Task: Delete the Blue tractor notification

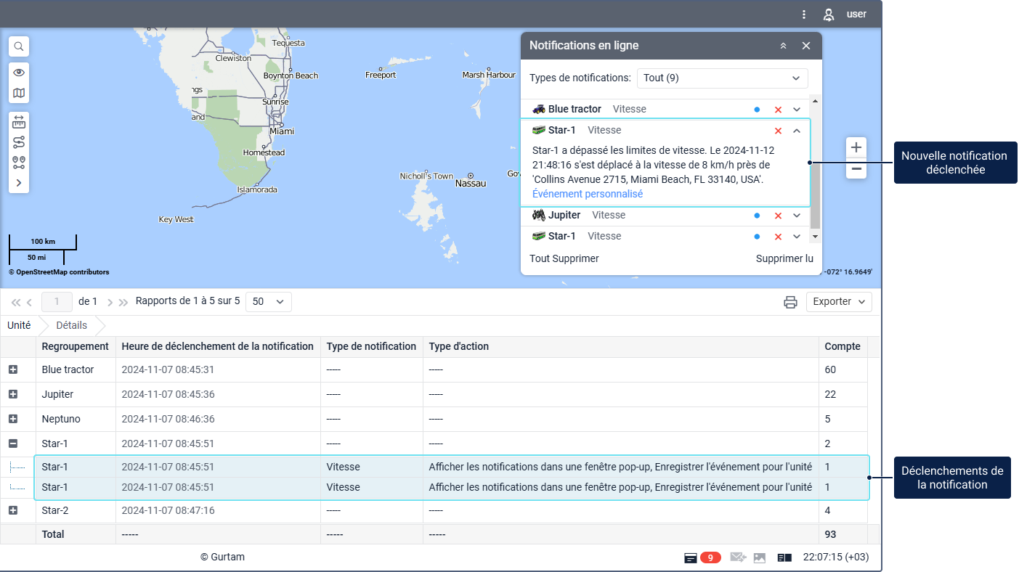Action: (778, 110)
